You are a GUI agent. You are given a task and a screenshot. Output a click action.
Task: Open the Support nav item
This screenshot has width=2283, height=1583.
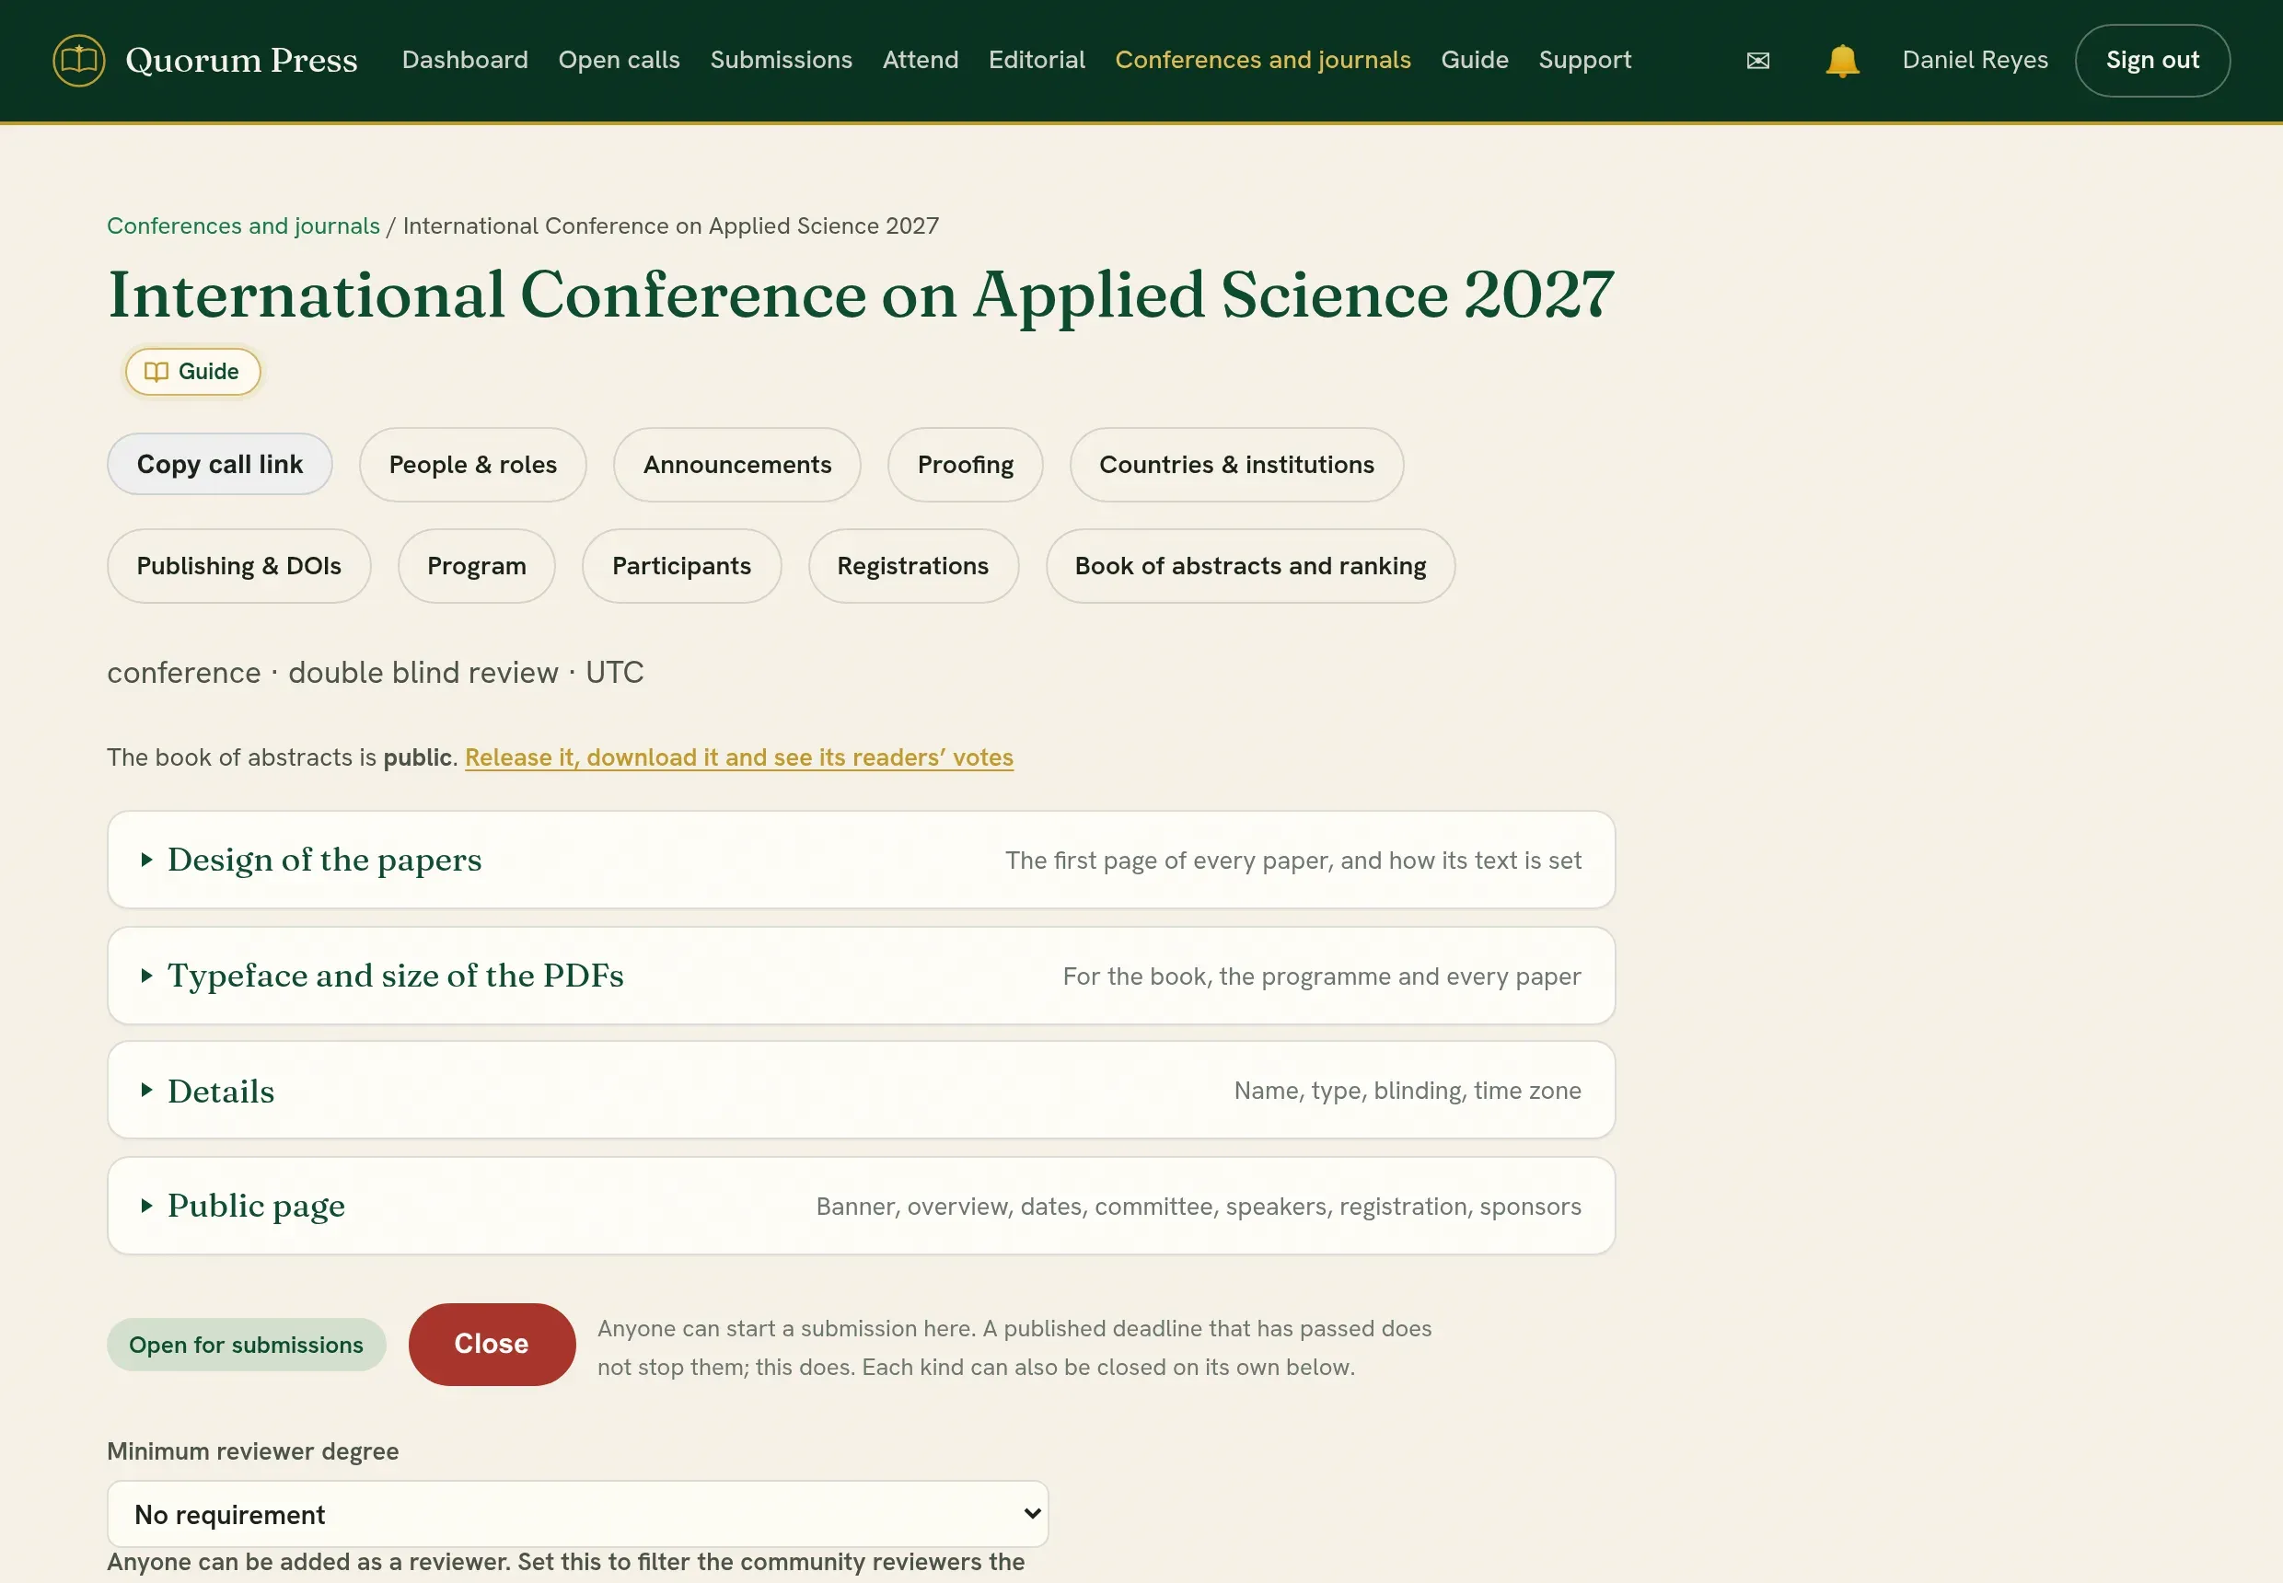1584,61
